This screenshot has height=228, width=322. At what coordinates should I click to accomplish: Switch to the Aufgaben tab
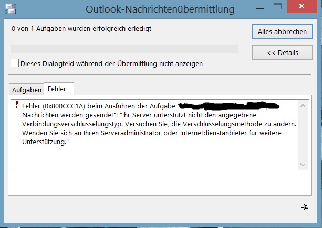point(26,90)
